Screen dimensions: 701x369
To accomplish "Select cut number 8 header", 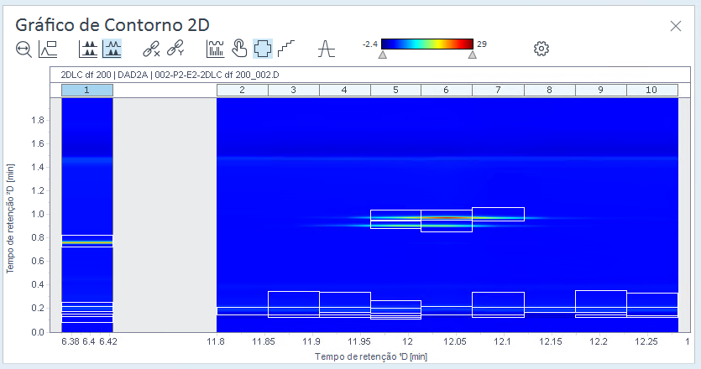I will (549, 90).
